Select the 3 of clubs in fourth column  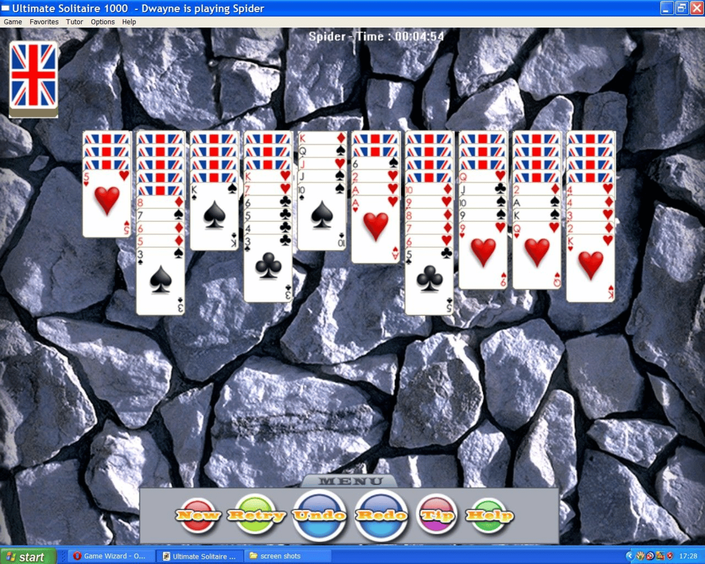click(x=268, y=268)
